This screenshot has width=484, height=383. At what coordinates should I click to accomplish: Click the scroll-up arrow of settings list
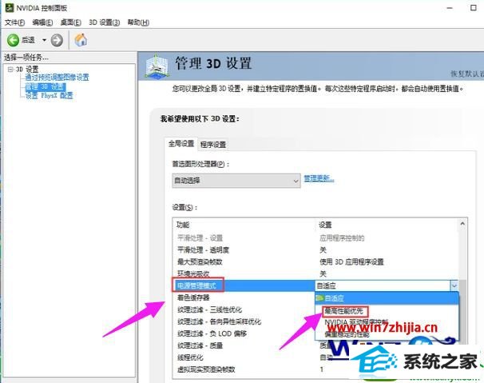click(462, 224)
